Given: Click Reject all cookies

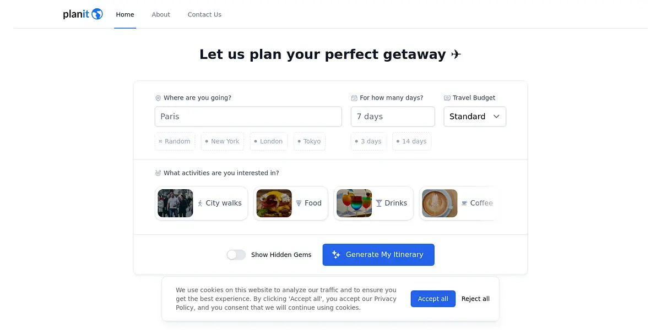Looking at the screenshot, I should pos(475,299).
